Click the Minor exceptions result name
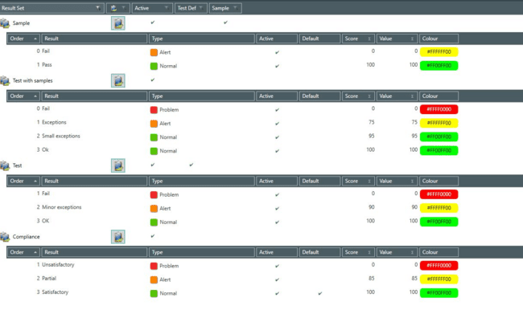 [62, 207]
